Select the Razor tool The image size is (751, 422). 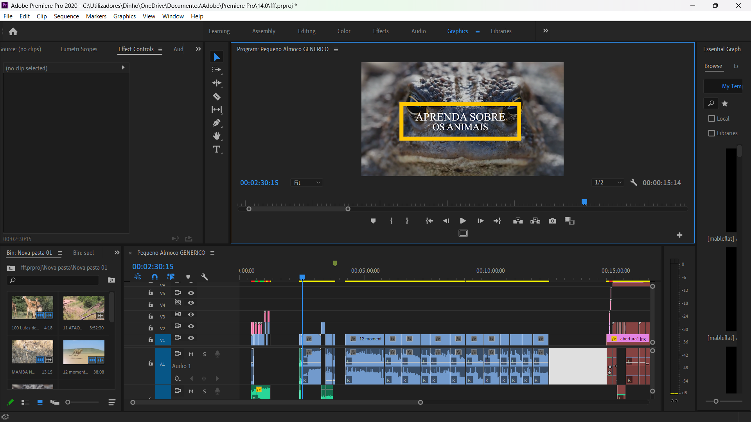click(217, 97)
